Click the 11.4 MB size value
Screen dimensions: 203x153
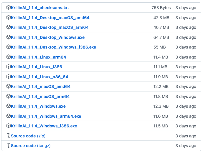161,57
